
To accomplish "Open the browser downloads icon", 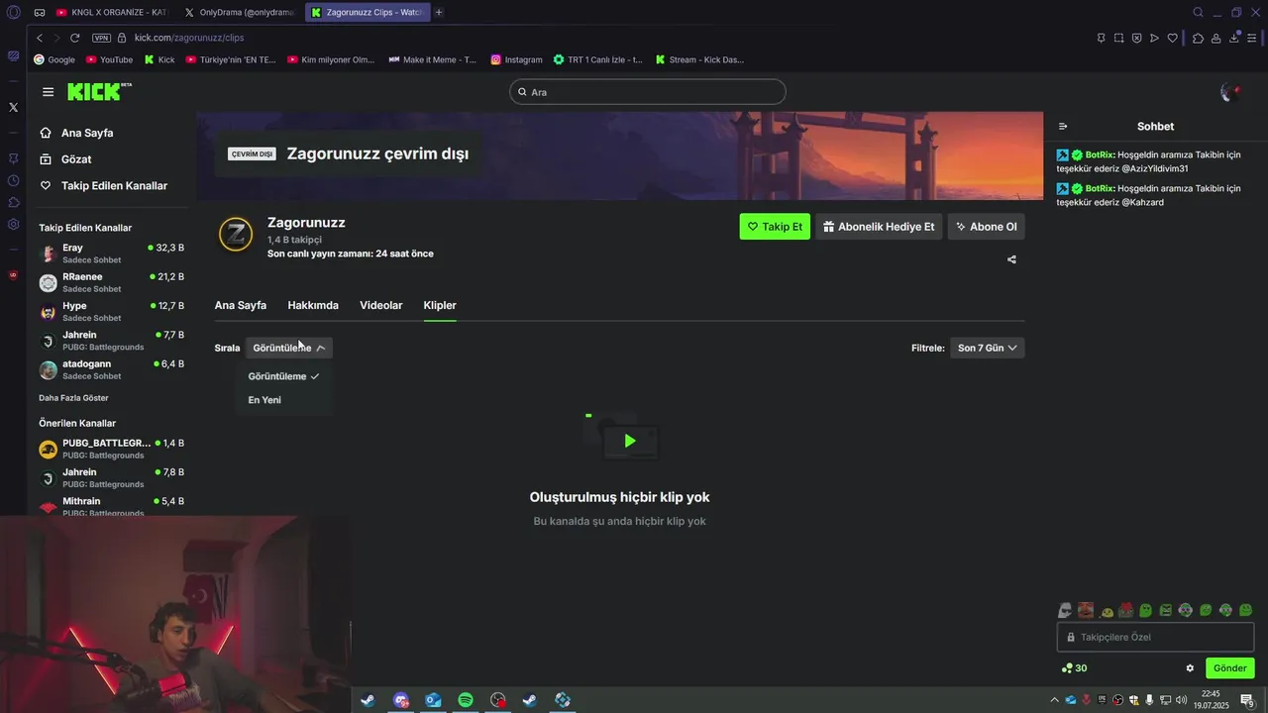I will pos(1234,38).
